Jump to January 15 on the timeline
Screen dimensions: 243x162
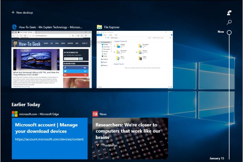[x=217, y=158]
